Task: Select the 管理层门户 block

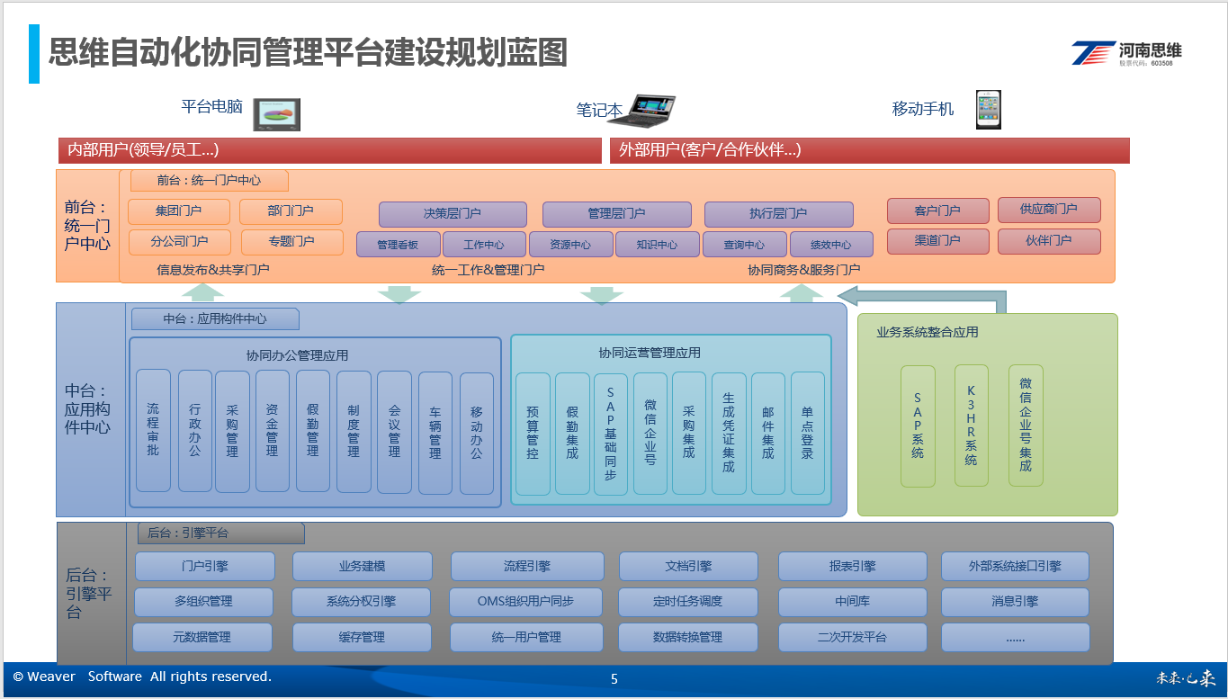Action: click(617, 214)
